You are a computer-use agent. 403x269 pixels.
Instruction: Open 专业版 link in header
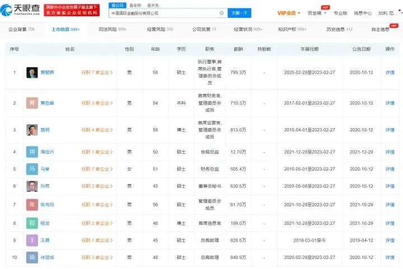[340, 13]
